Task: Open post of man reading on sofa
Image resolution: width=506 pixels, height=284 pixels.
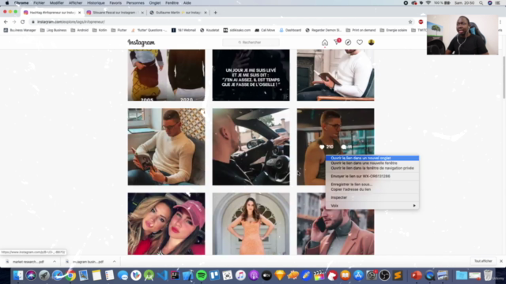Action: (166, 147)
